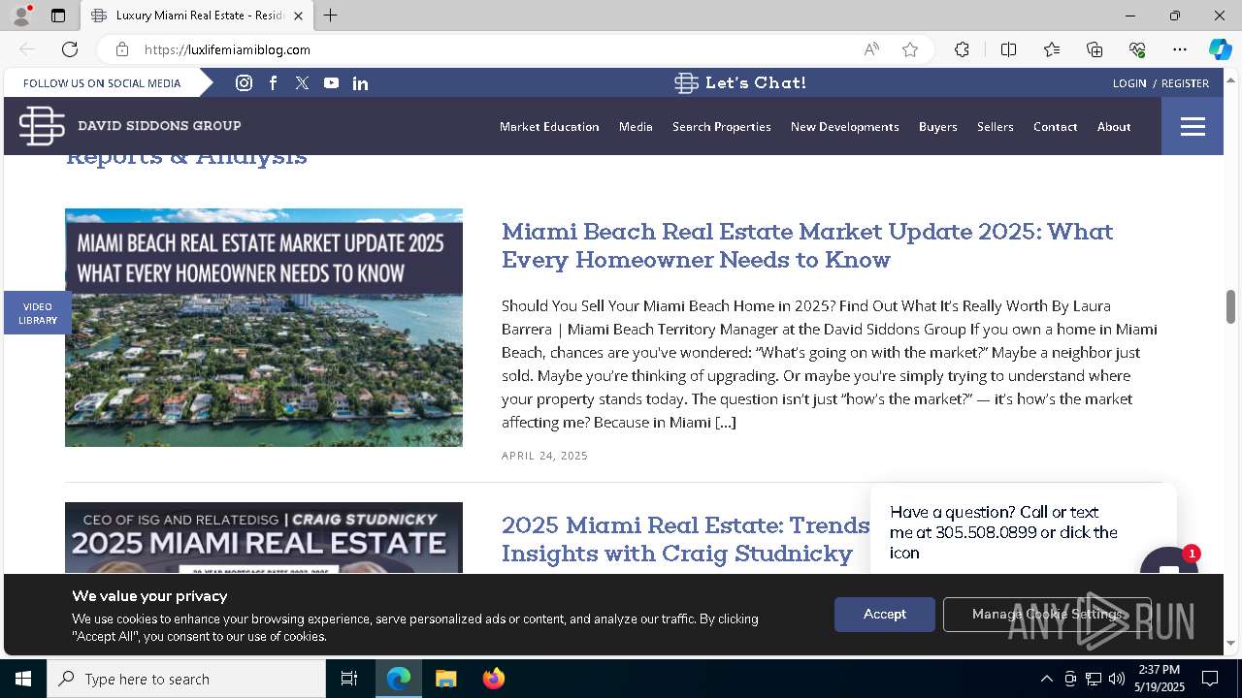Open the X (Twitter) icon

302,83
